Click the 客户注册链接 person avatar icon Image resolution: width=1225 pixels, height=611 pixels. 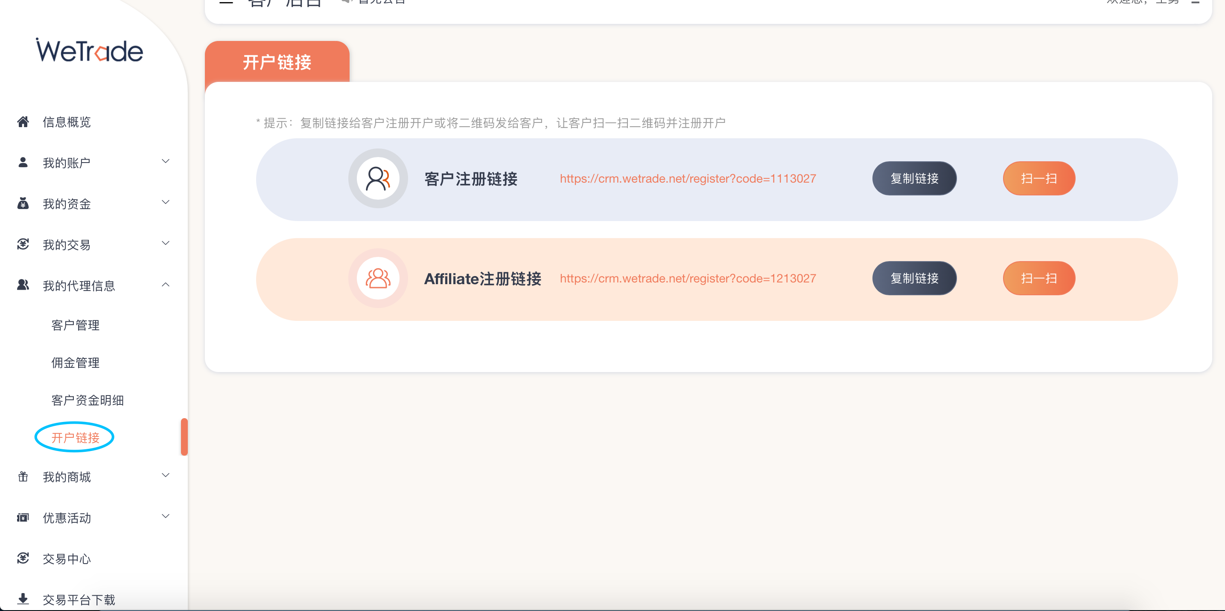coord(378,178)
